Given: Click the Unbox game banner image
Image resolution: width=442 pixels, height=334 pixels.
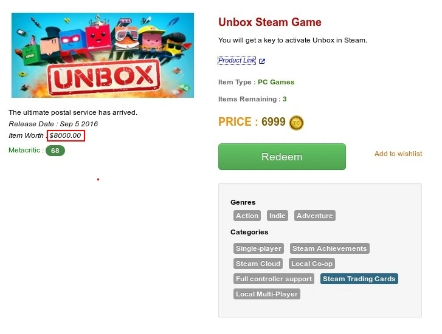Looking at the screenshot, I should [x=103, y=55].
